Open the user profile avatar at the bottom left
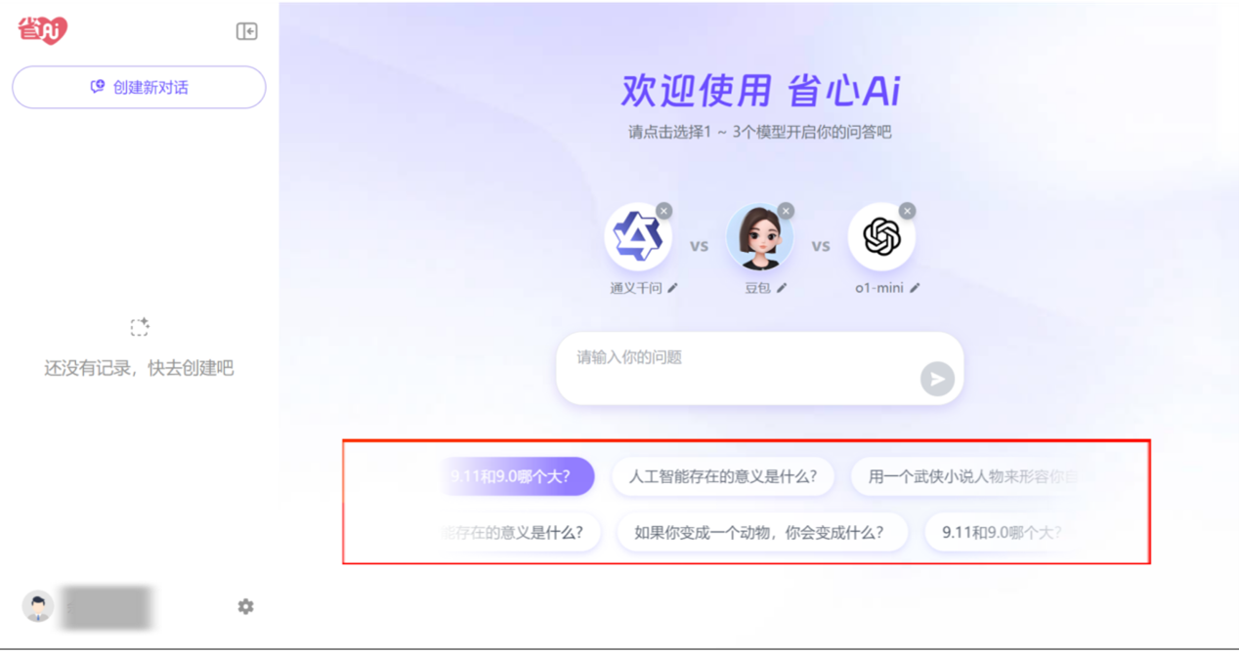Screen dimensions: 1239x652 click(37, 607)
